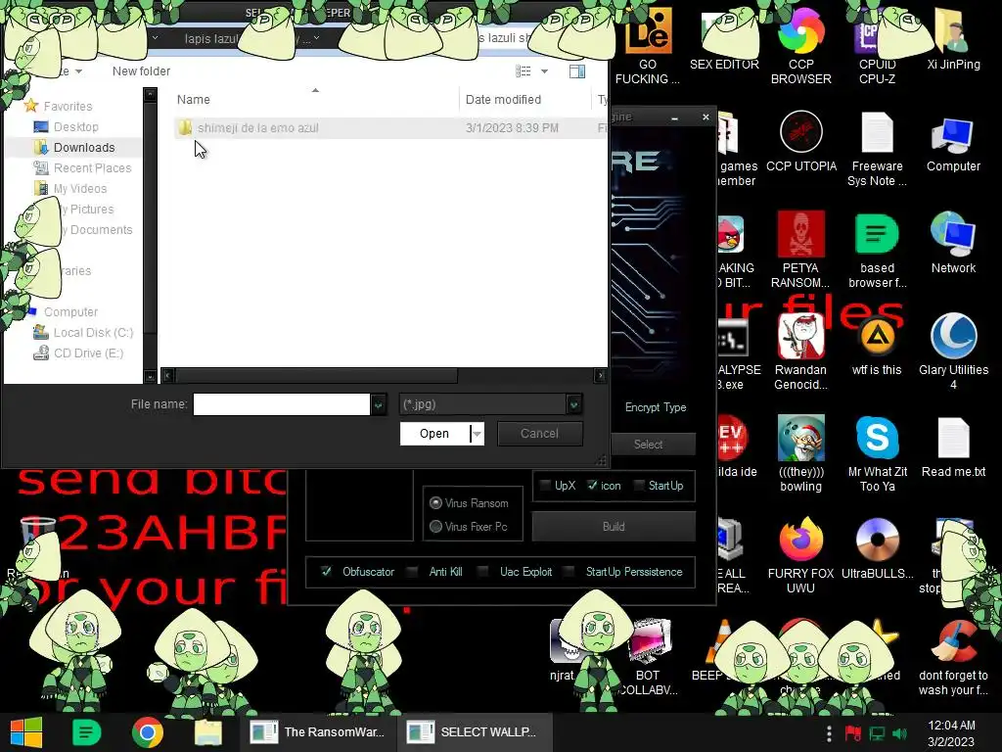The image size is (1002, 752).
Task: Select My Videos in navigation pane
Action: (x=80, y=188)
